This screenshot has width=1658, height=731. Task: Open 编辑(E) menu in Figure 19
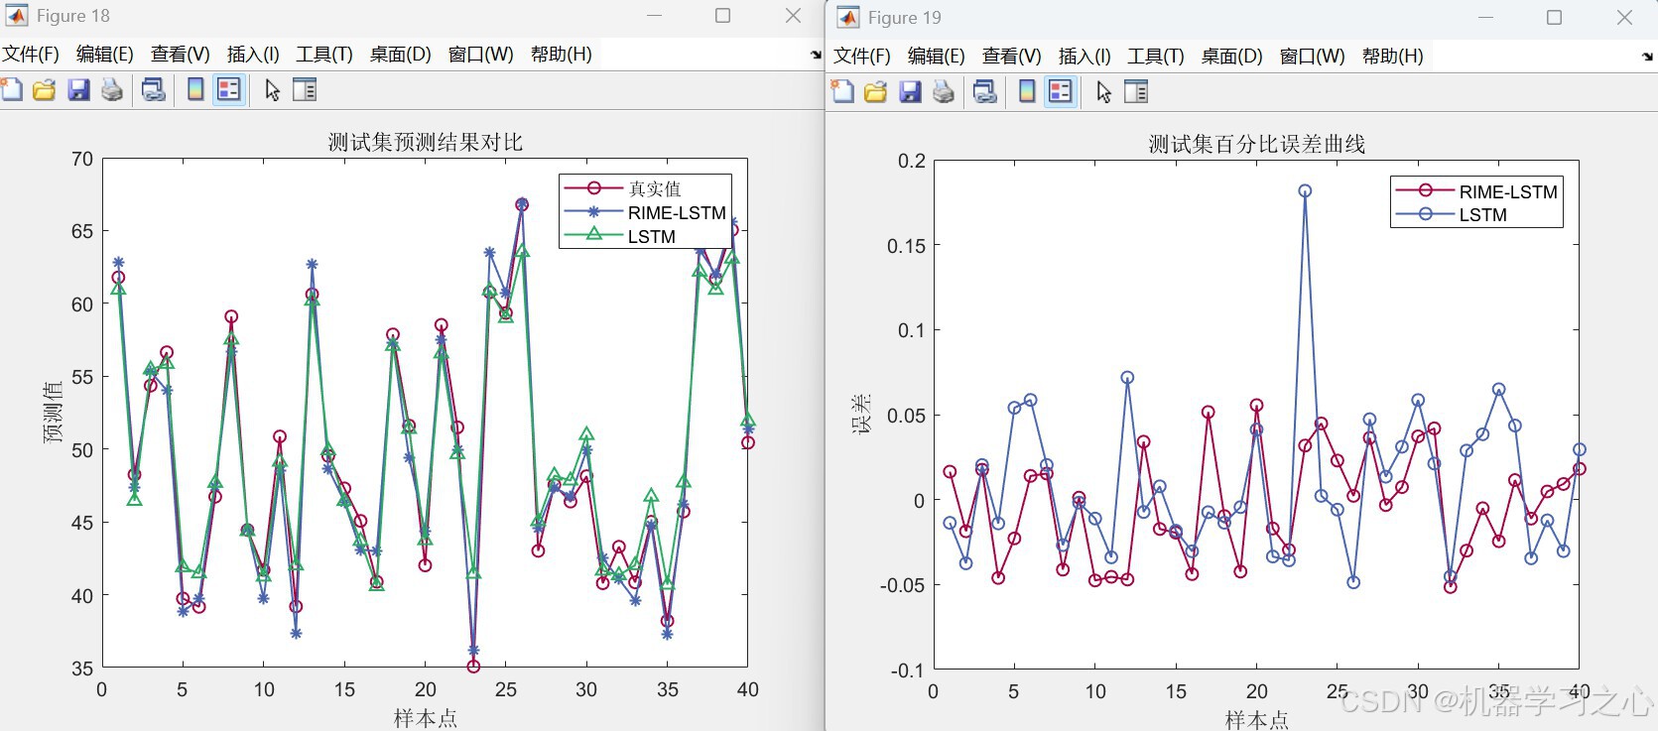[x=937, y=57]
